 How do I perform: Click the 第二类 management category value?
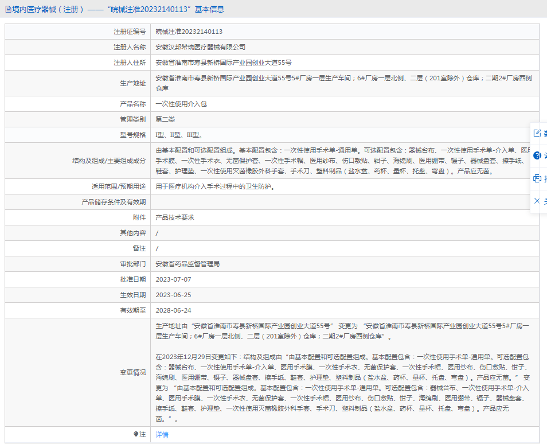[x=165, y=119]
